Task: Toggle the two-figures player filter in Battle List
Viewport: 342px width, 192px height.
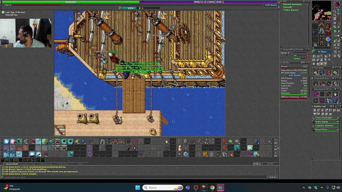Action: 314,110
